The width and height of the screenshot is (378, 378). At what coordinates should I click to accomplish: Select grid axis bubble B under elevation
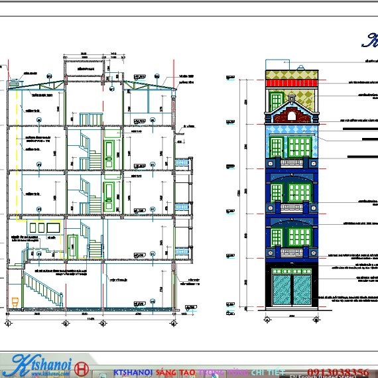click(316, 320)
